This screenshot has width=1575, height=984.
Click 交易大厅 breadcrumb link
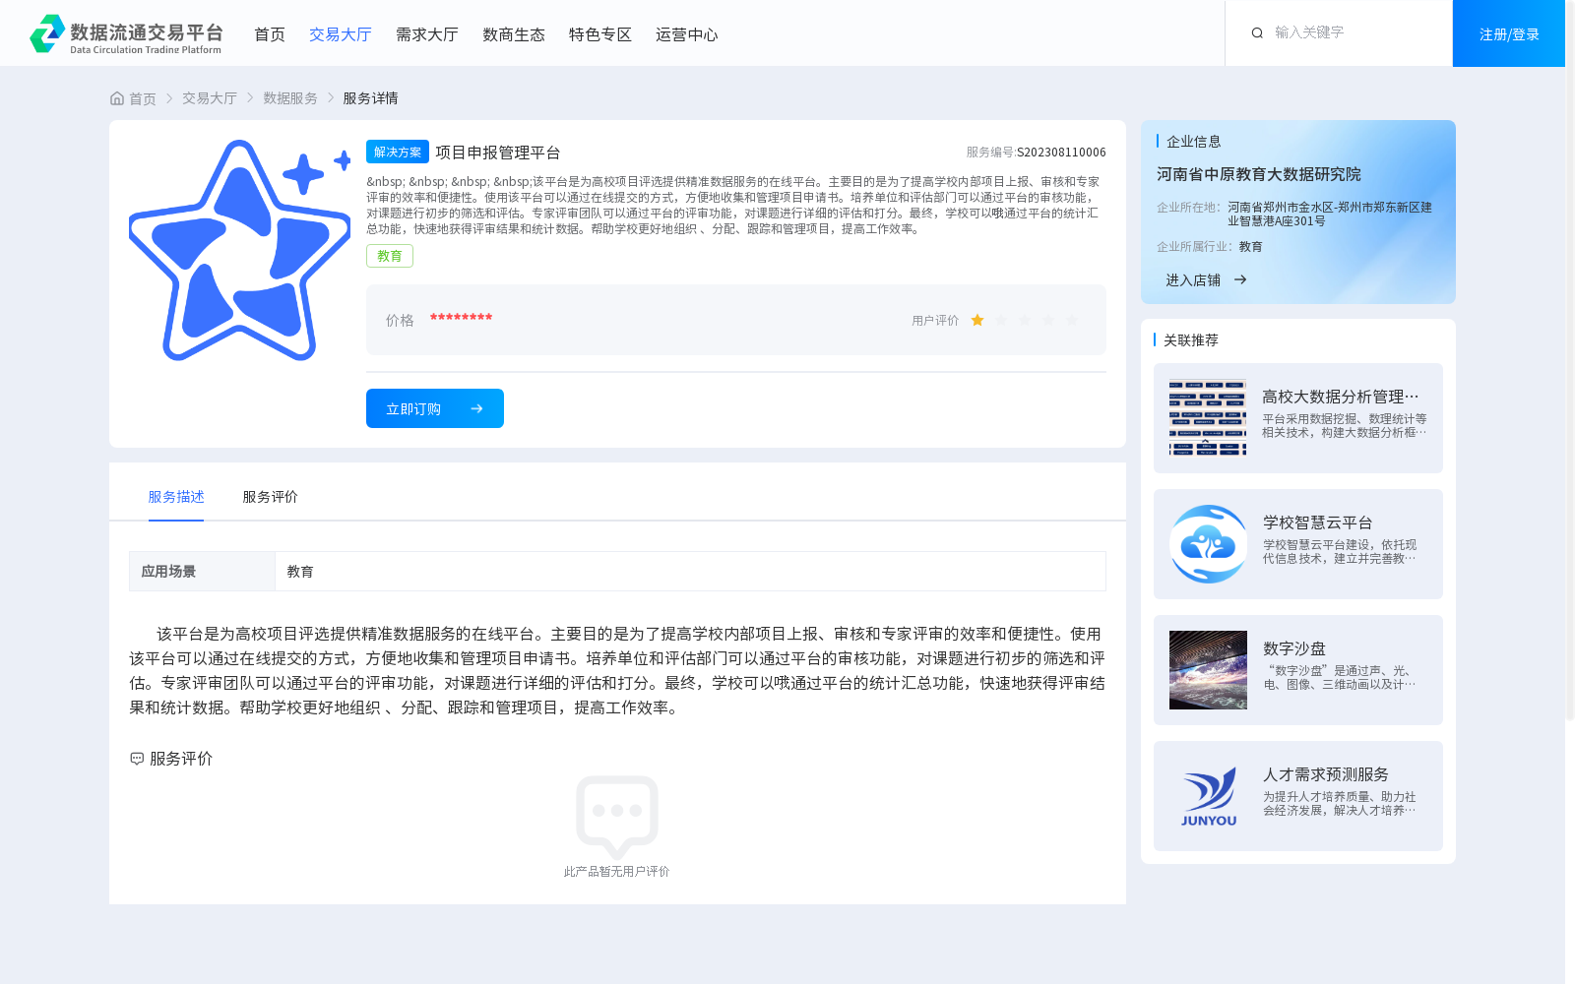pos(210,98)
